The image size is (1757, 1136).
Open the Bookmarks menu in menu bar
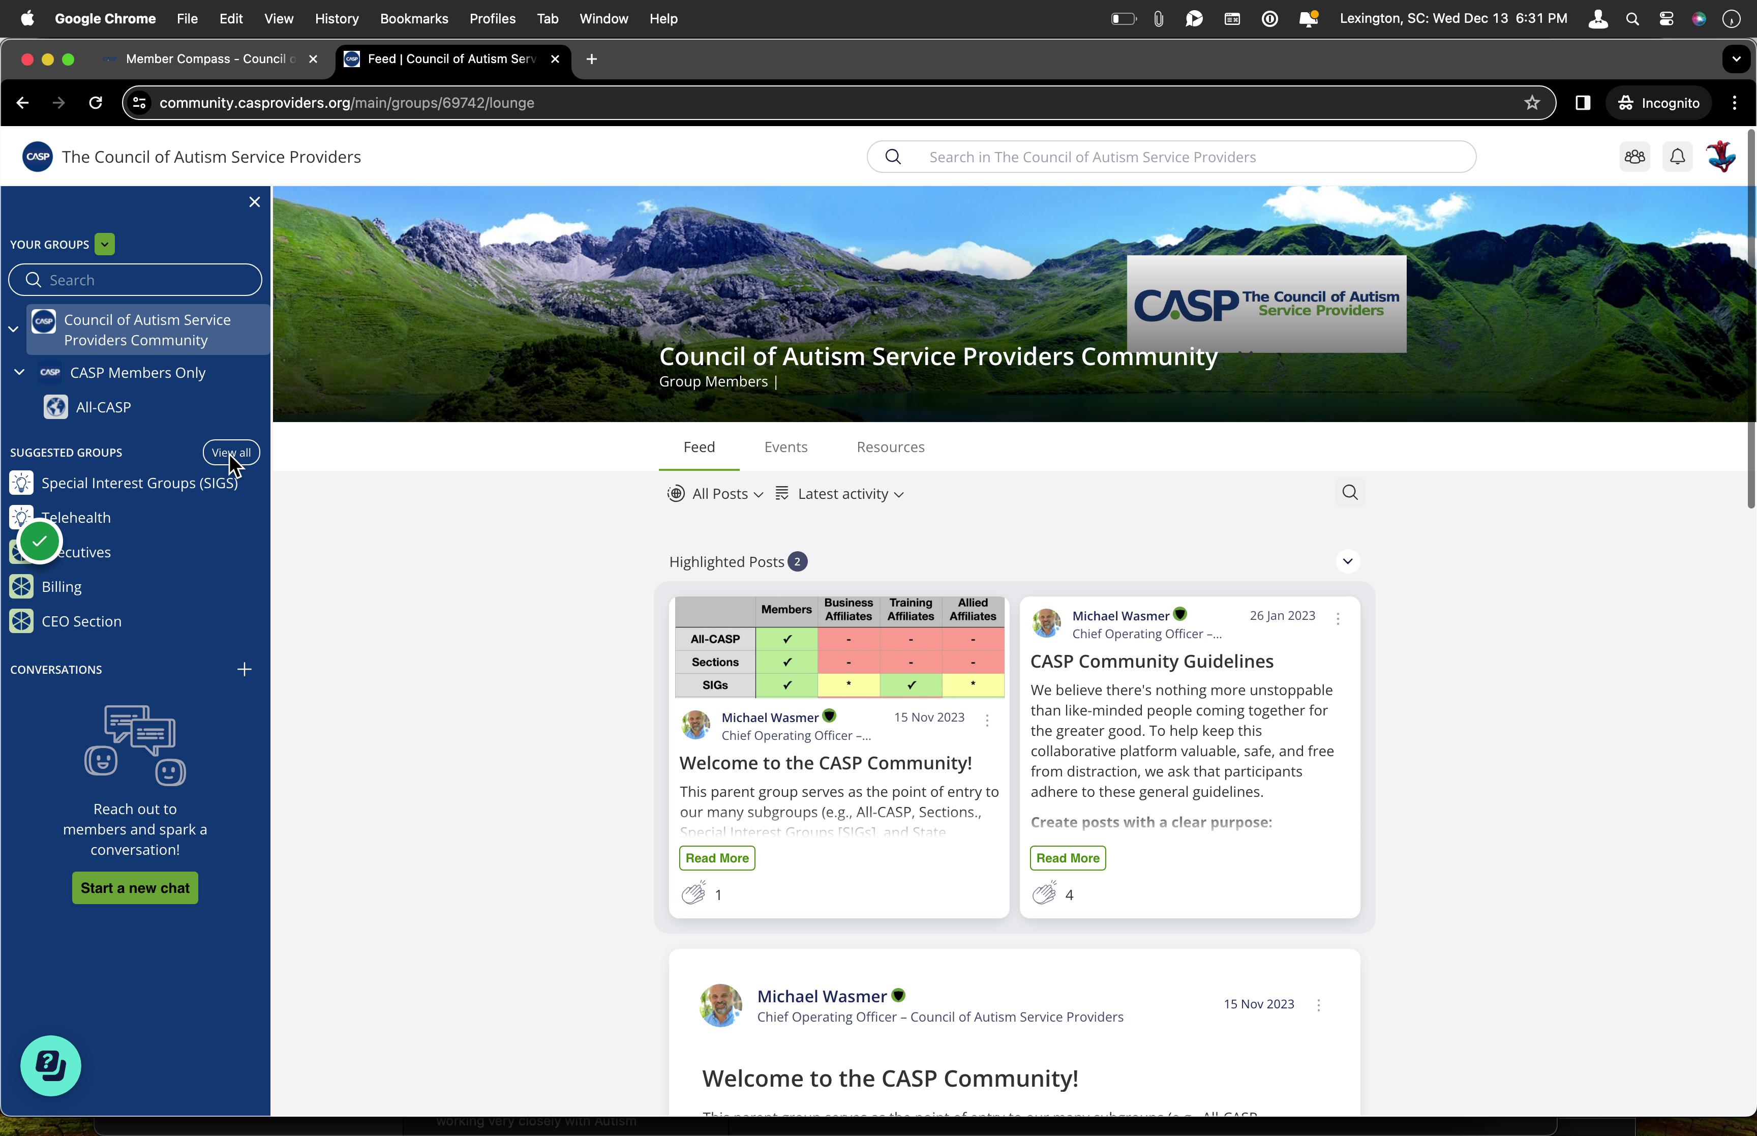tap(414, 18)
